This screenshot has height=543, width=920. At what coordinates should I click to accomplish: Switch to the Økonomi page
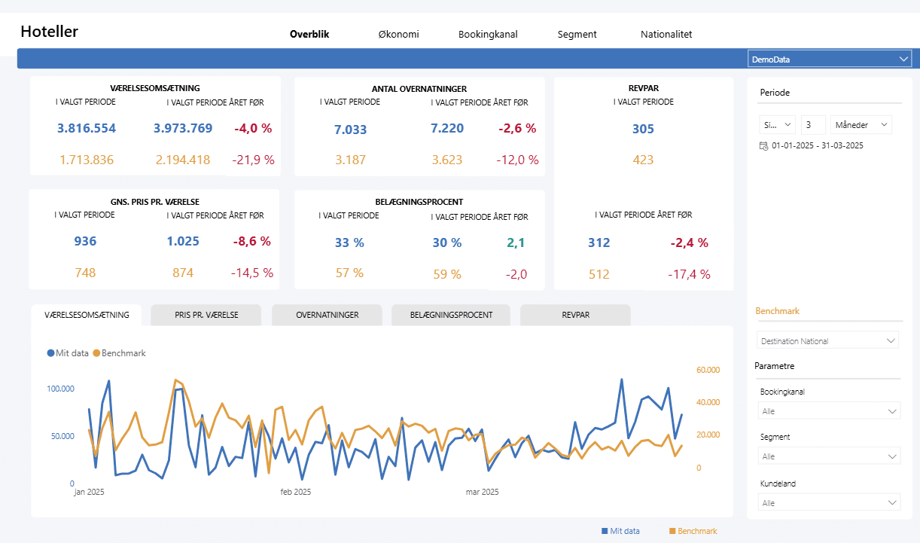398,34
